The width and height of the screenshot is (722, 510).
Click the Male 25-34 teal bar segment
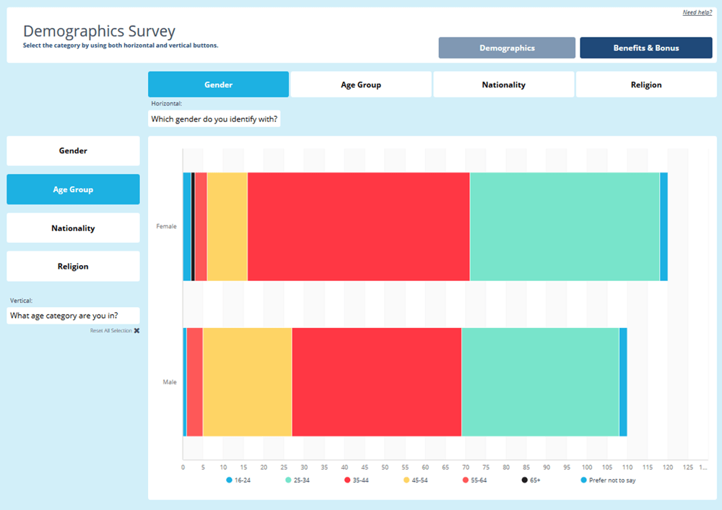click(x=541, y=382)
